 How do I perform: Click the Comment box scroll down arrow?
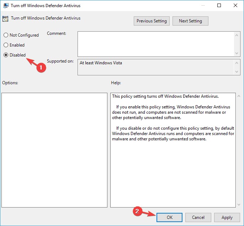click(x=237, y=53)
